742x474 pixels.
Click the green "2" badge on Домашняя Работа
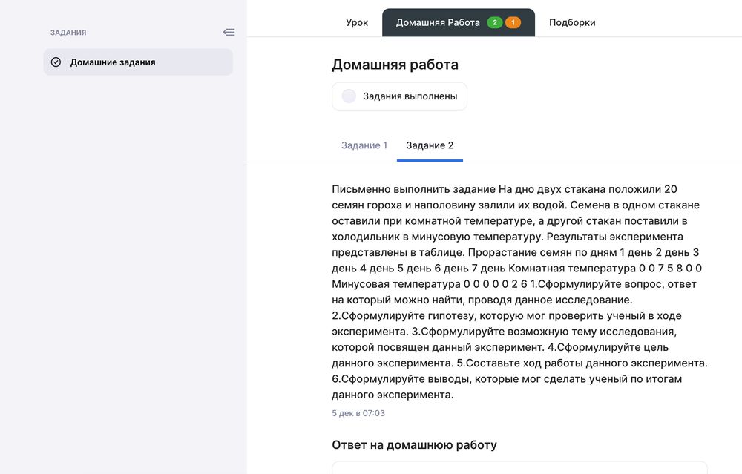pyautogui.click(x=495, y=23)
